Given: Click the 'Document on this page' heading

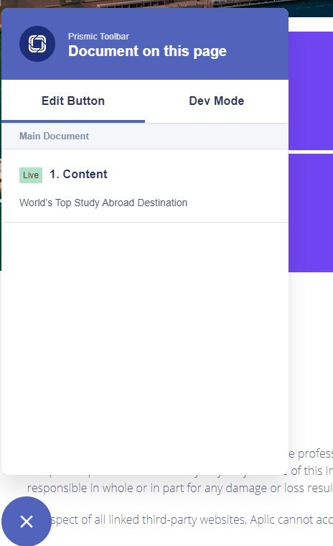Looking at the screenshot, I should pyautogui.click(x=148, y=51).
